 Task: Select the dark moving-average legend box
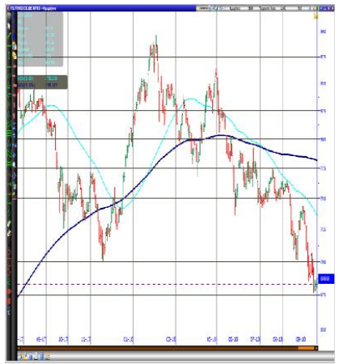42,82
